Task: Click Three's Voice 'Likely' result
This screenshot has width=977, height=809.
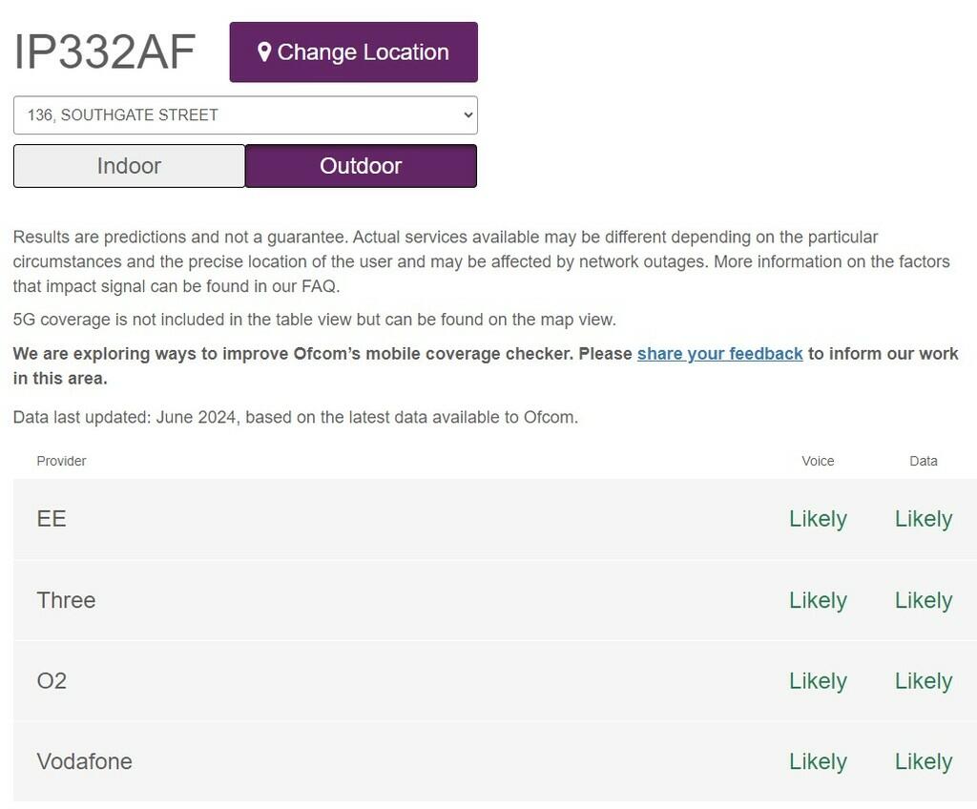Action: pos(818,600)
